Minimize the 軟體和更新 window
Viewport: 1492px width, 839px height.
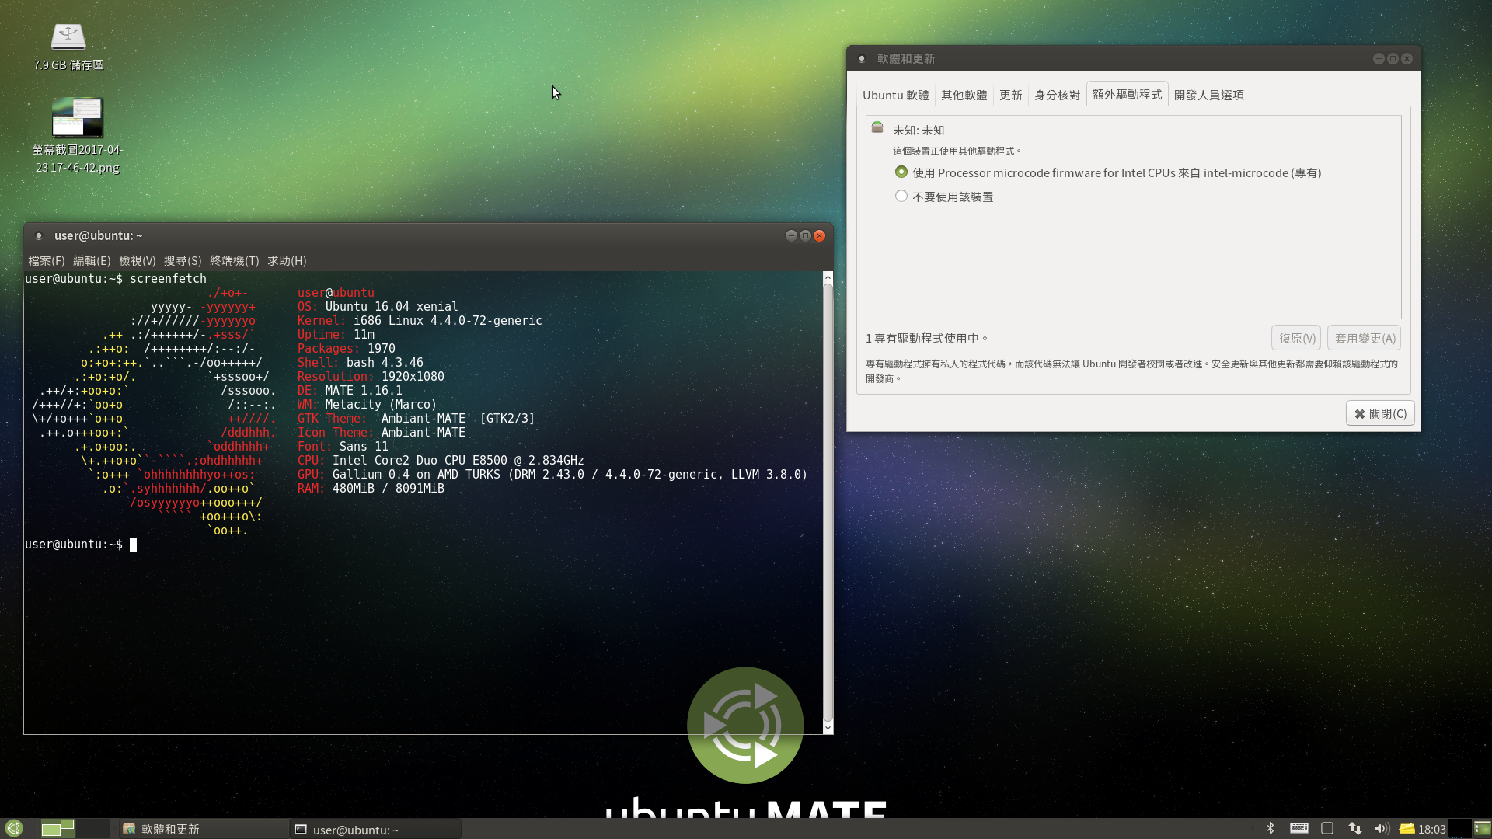click(x=1379, y=58)
